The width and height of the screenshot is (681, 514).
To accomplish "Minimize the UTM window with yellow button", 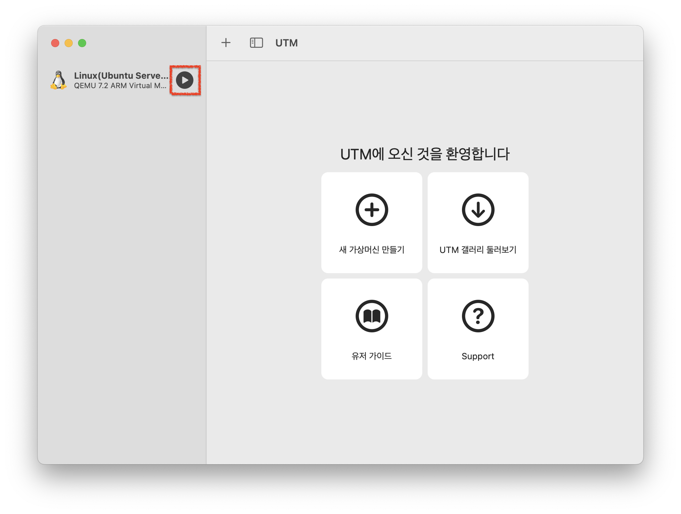I will tap(69, 43).
